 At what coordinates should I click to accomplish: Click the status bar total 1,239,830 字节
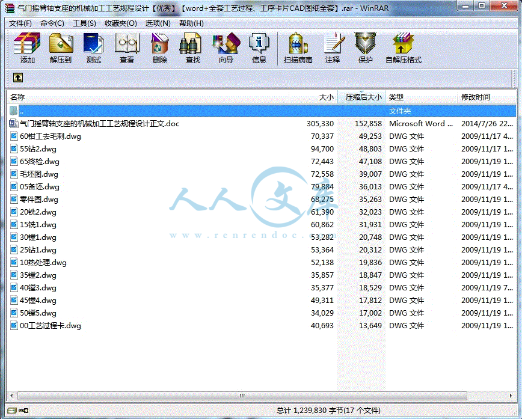(x=328, y=411)
